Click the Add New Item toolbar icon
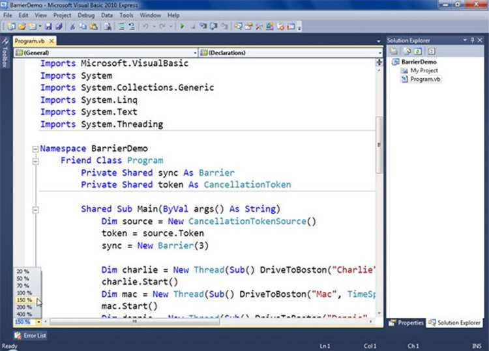The width and height of the screenshot is (489, 351). [x=32, y=27]
